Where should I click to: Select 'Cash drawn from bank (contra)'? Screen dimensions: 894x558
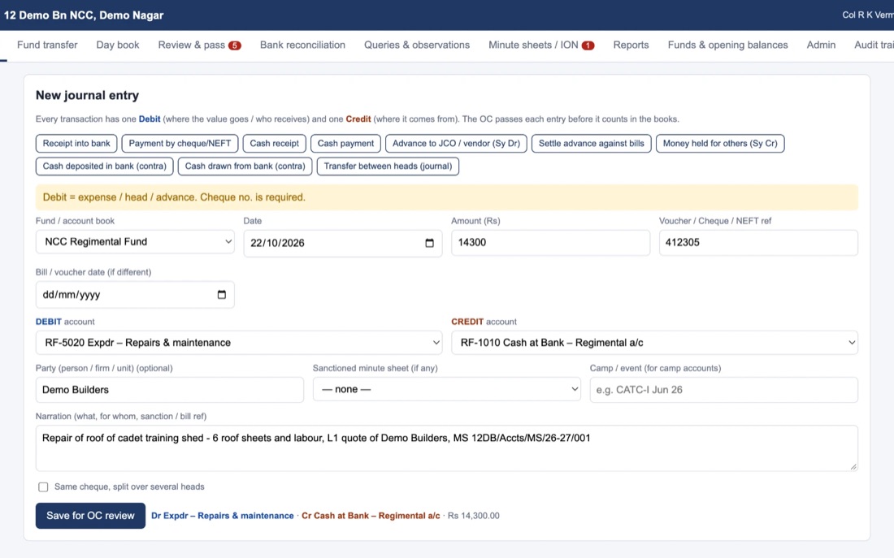coord(245,167)
